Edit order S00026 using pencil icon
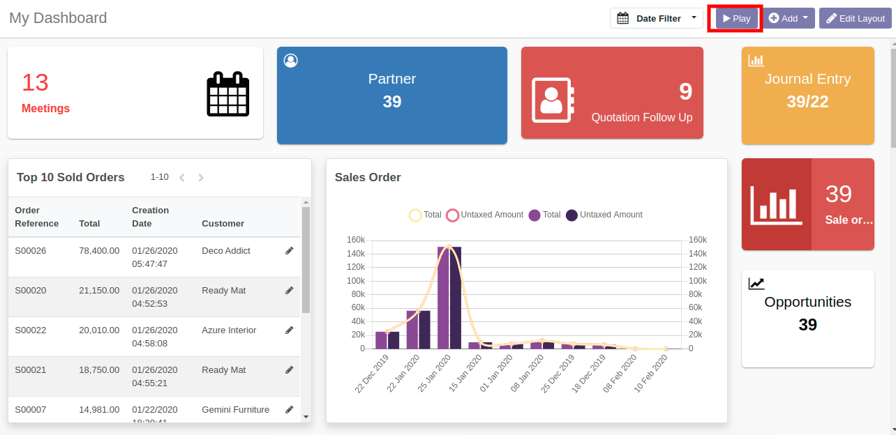 pyautogui.click(x=290, y=251)
